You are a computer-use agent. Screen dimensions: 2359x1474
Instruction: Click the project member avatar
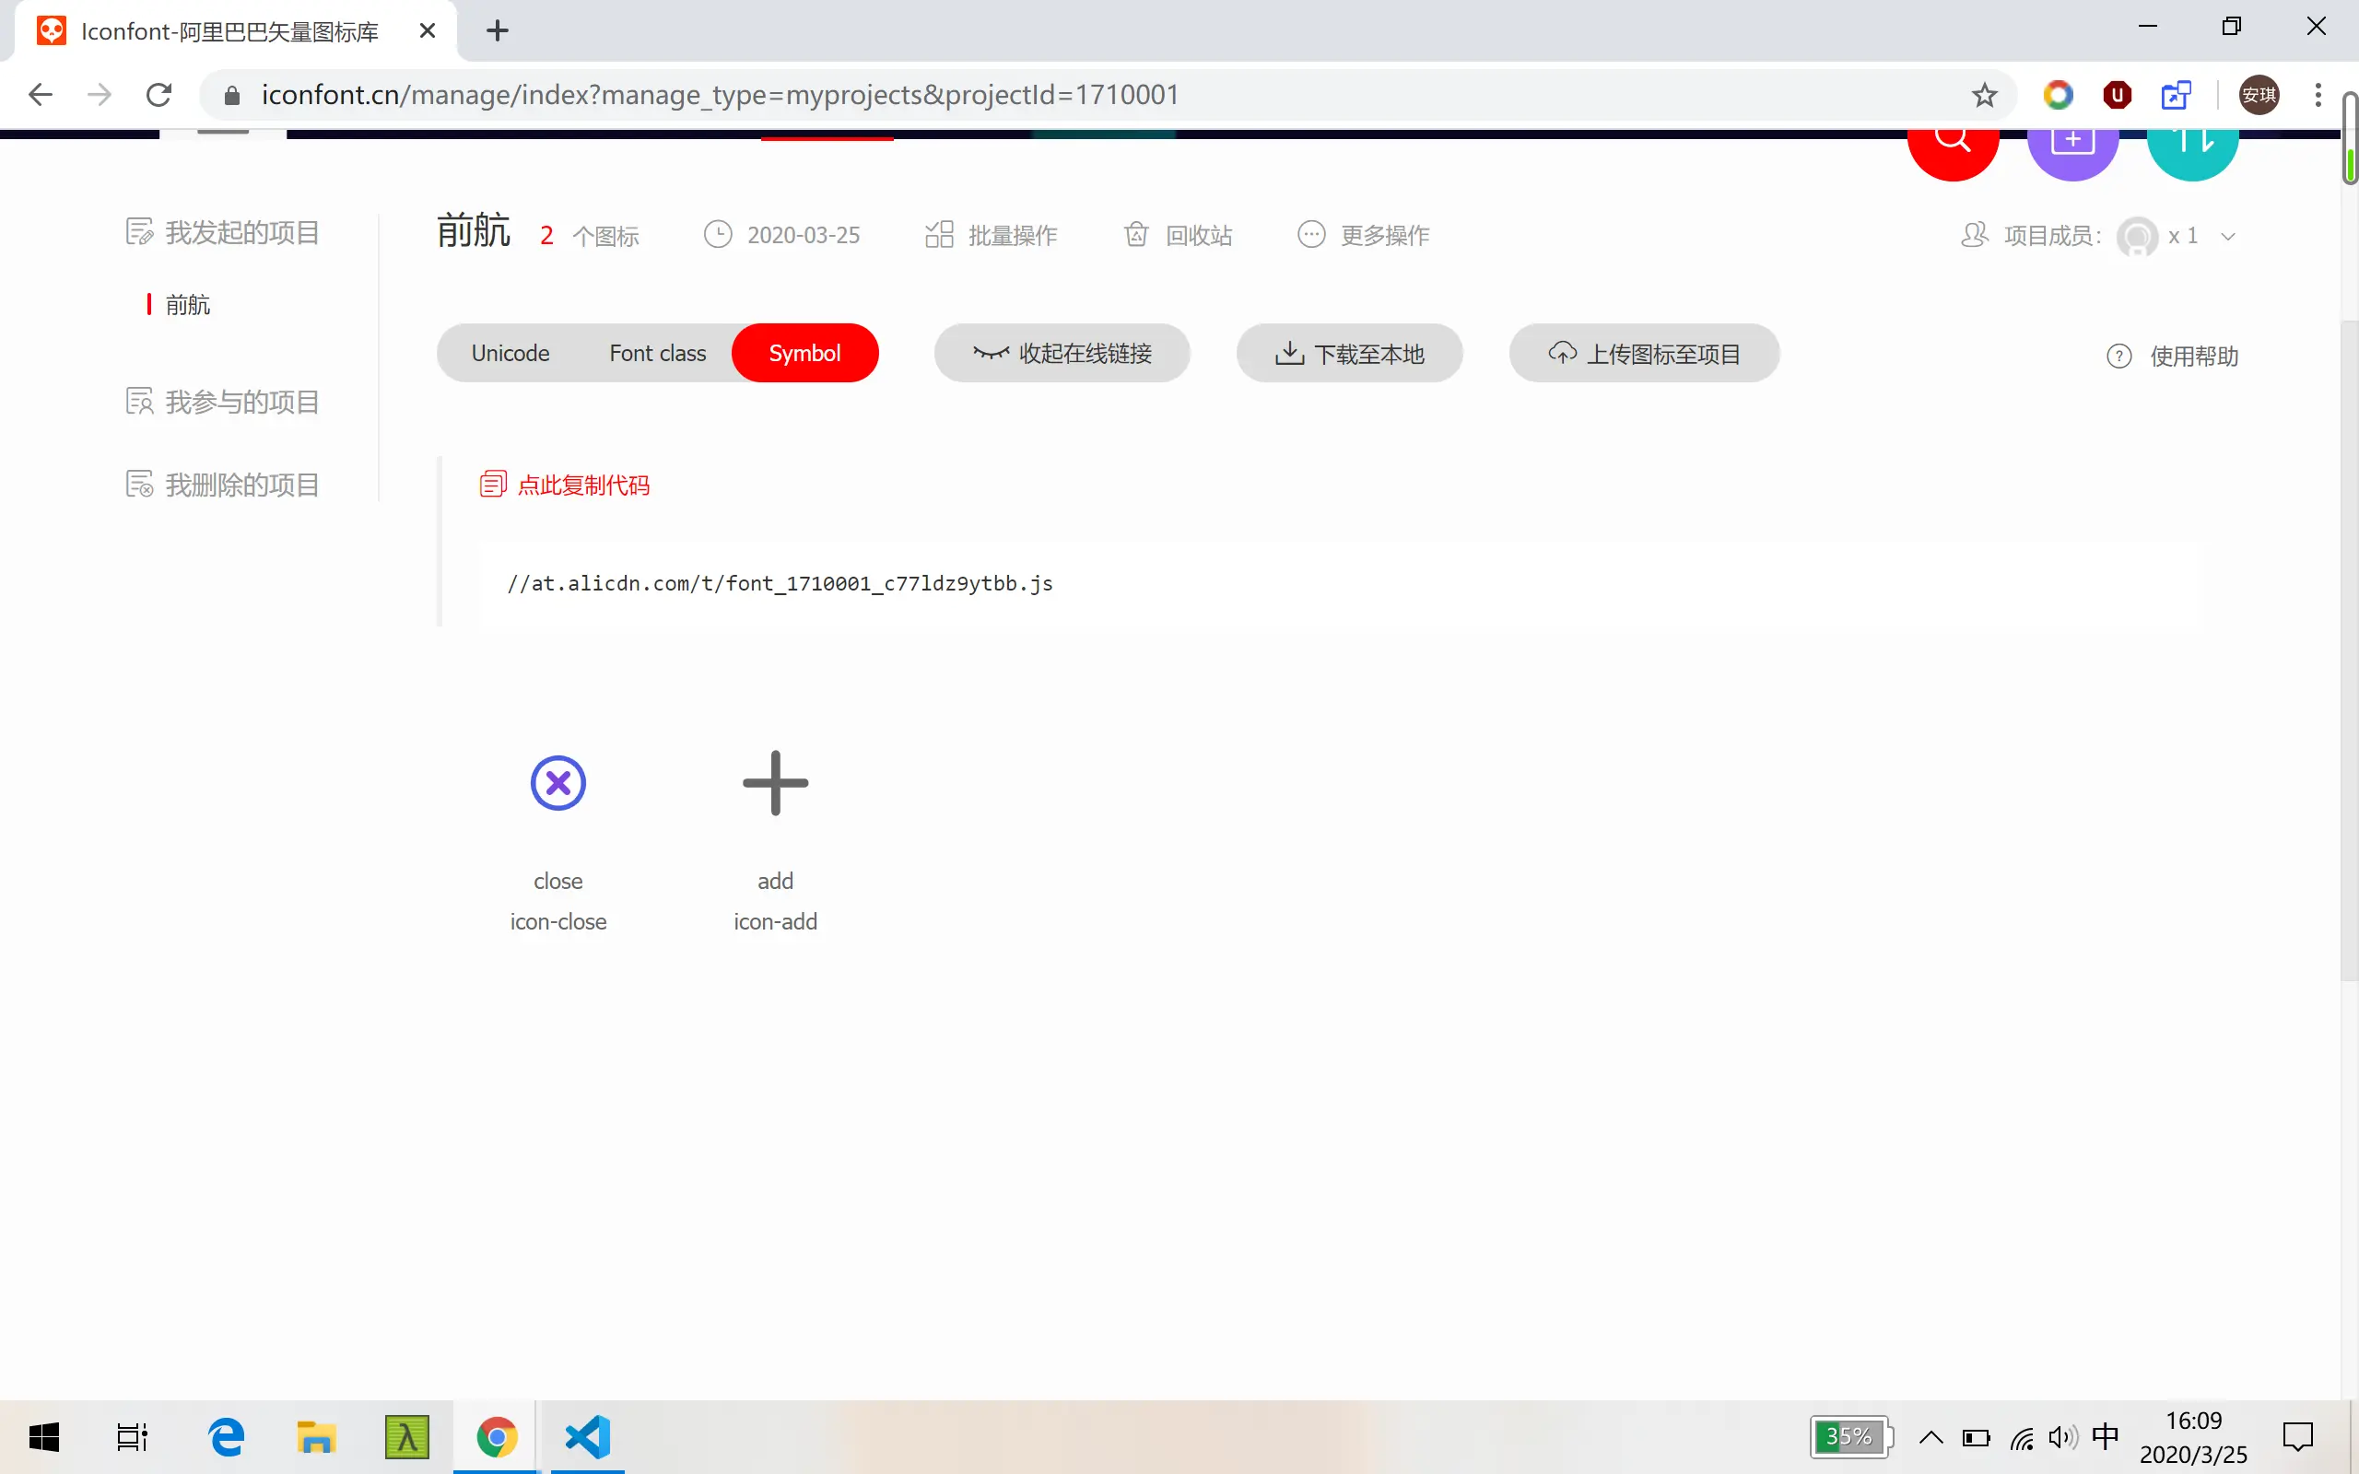[2137, 236]
